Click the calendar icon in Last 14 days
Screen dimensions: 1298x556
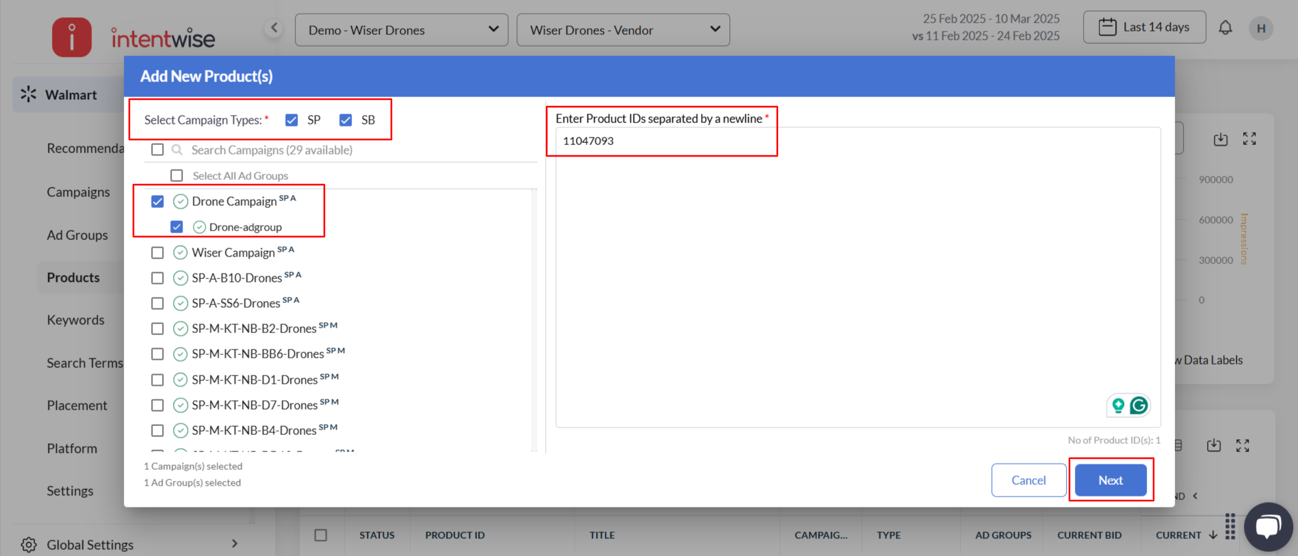1107,27
